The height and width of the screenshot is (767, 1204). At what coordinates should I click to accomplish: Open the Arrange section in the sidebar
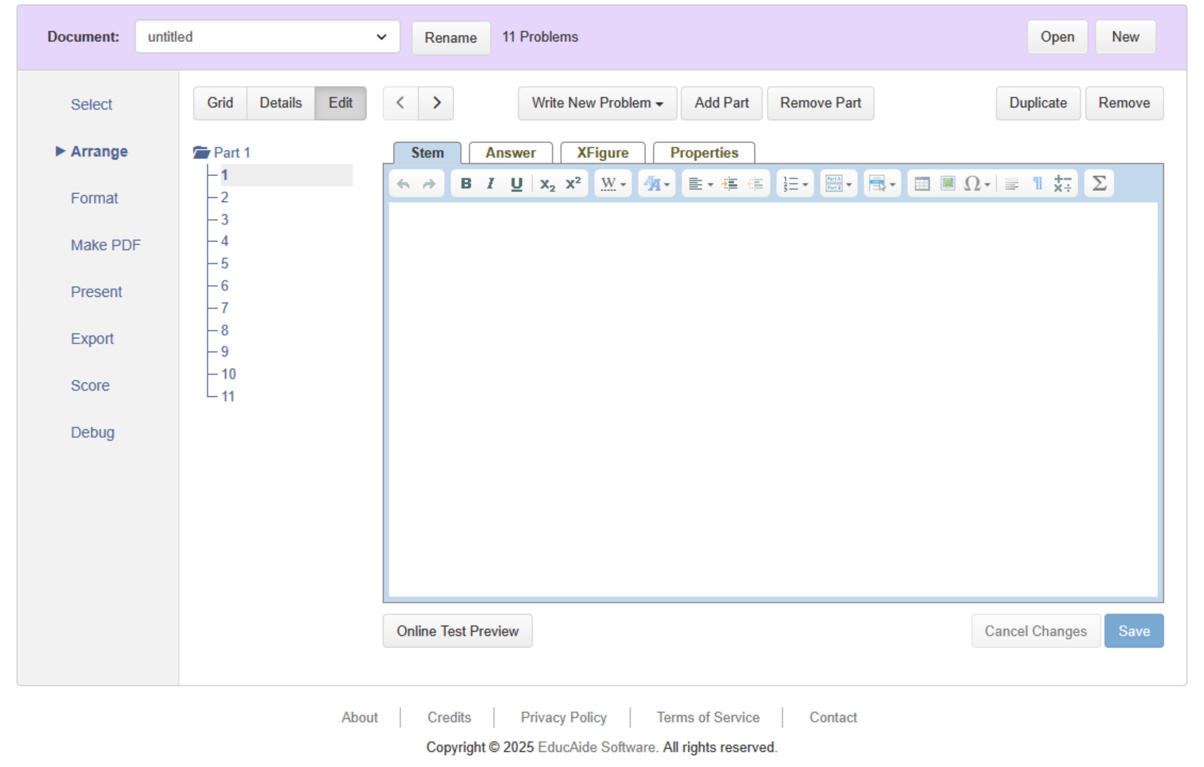pyautogui.click(x=99, y=152)
